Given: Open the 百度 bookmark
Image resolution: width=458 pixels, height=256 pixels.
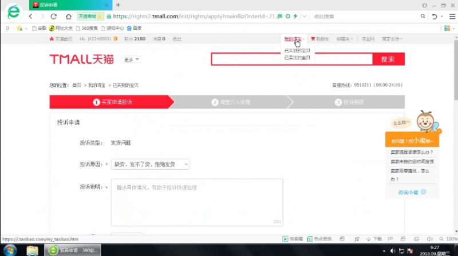Looking at the screenshot, I should pos(134,28).
